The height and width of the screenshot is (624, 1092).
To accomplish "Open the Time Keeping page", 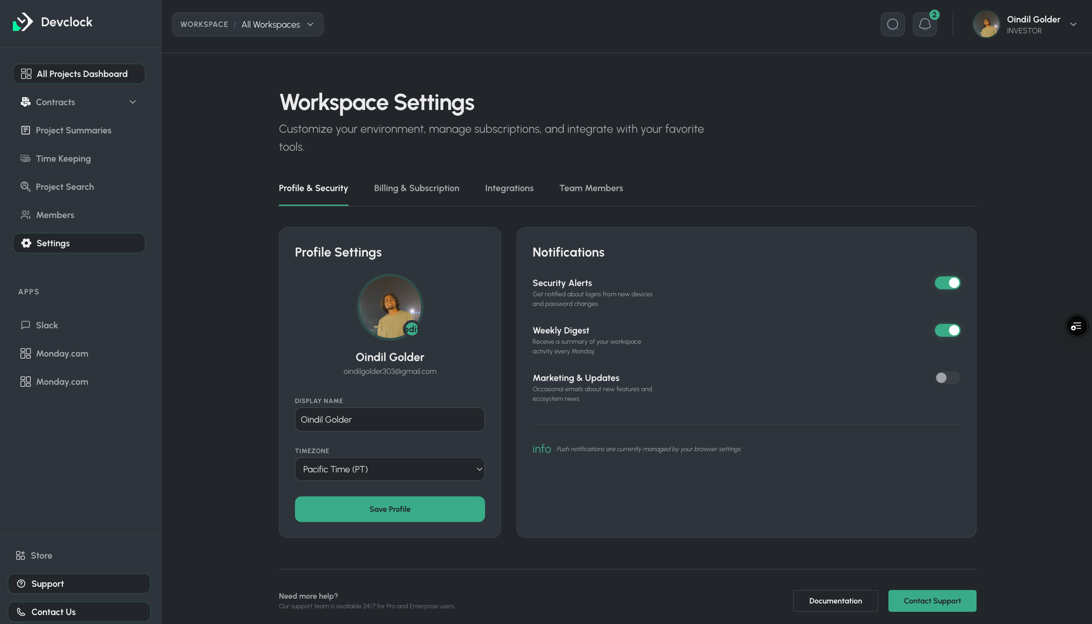I will [x=79, y=159].
